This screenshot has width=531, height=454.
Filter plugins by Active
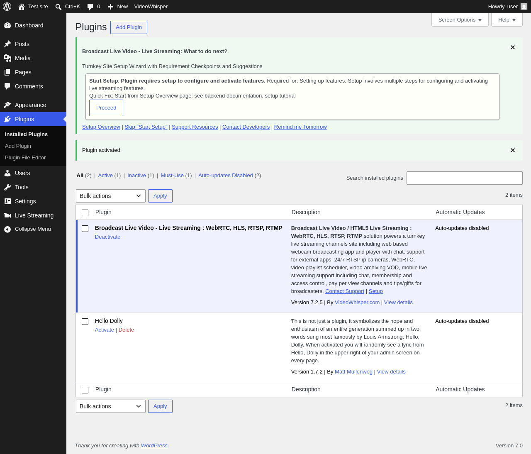tap(105, 176)
